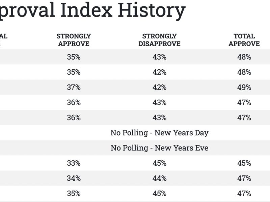
Task: Click the 37% Strongly Approve cell
Action: [x=74, y=87]
